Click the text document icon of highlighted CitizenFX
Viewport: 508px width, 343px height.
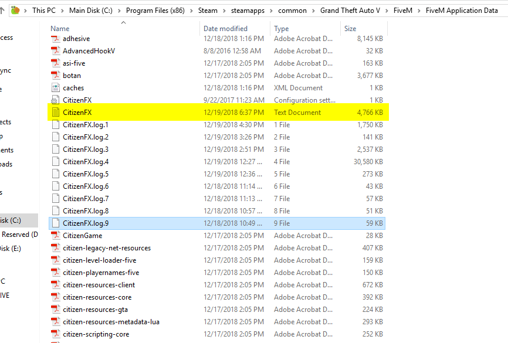[x=56, y=113]
